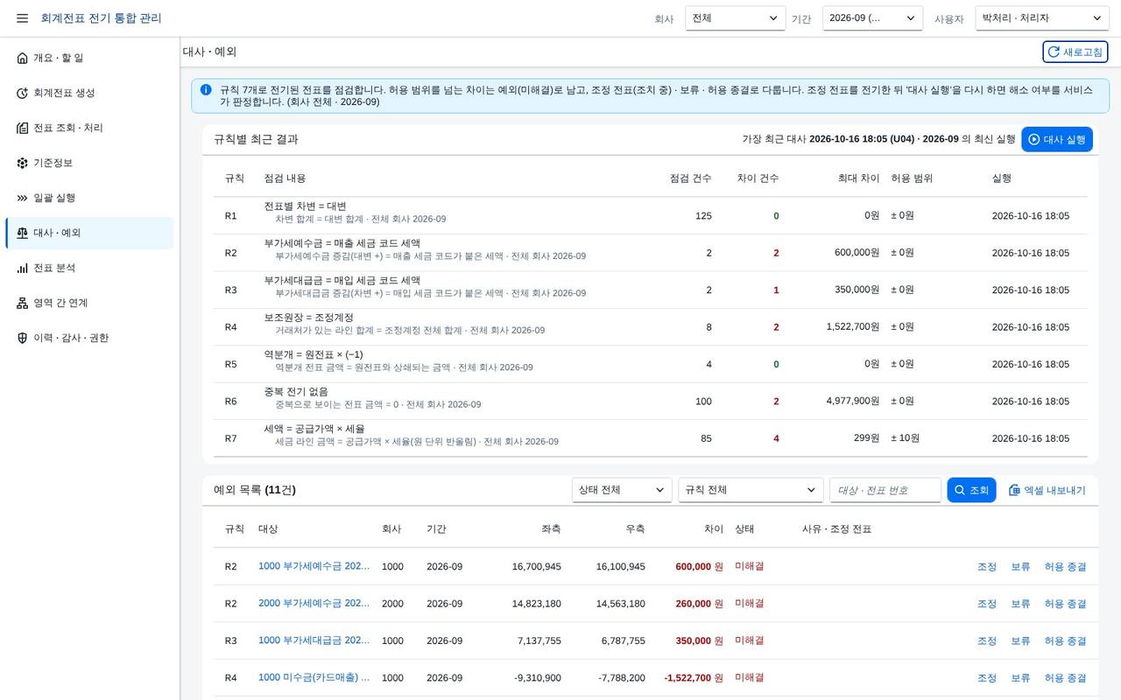Viewport: 1121px width, 700px height.
Task: Expand the 상태 전체 status filter
Action: pyautogui.click(x=622, y=490)
